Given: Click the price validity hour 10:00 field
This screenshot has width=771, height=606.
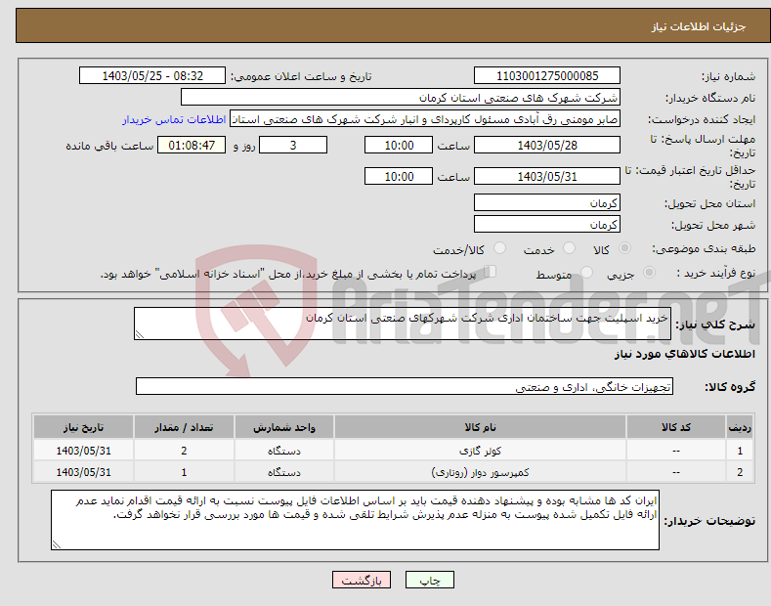Looking at the screenshot, I should [x=399, y=176].
